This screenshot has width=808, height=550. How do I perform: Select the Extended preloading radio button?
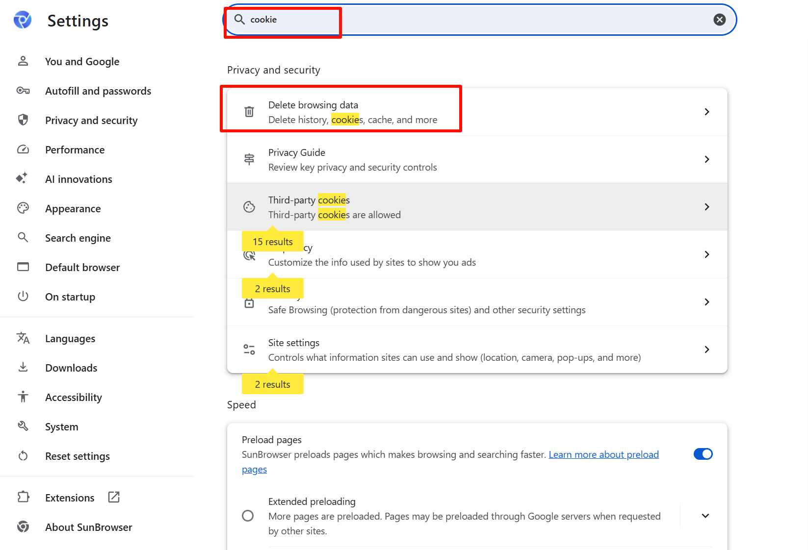(248, 516)
